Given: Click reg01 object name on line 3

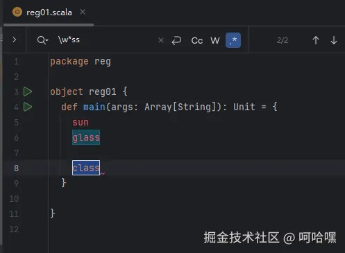Looking at the screenshot, I should pyautogui.click(x=103, y=91).
